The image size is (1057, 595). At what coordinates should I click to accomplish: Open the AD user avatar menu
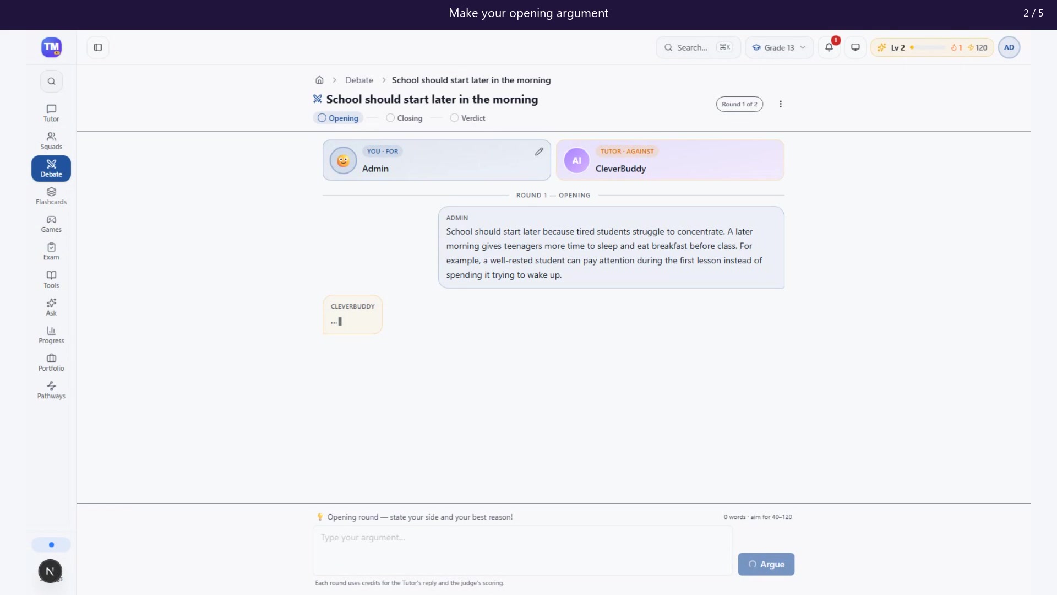pyautogui.click(x=1009, y=47)
